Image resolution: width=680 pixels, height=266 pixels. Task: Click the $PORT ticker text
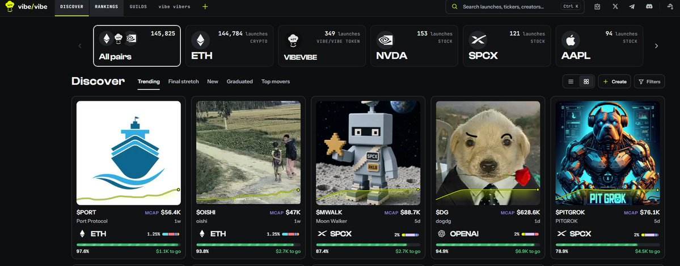(86, 212)
